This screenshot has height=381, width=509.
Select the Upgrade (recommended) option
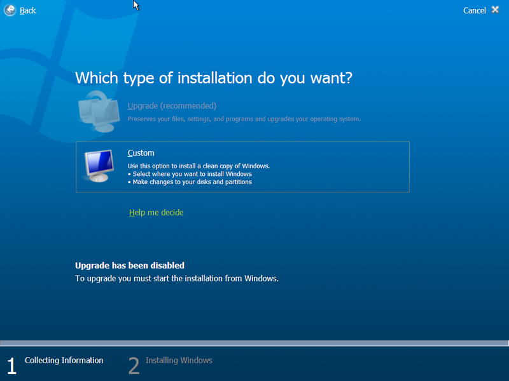click(x=172, y=106)
